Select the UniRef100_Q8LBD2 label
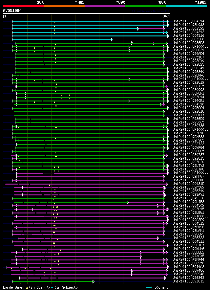Viewport: 210px width, 290px height. coord(188,253)
